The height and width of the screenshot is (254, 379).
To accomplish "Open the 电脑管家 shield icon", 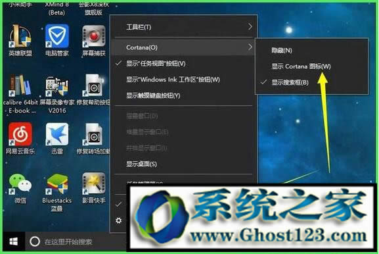I will 57,36.
